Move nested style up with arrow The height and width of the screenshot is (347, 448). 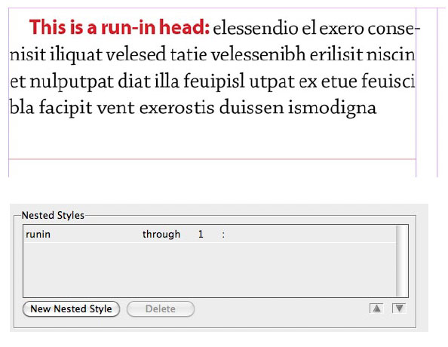(x=376, y=309)
